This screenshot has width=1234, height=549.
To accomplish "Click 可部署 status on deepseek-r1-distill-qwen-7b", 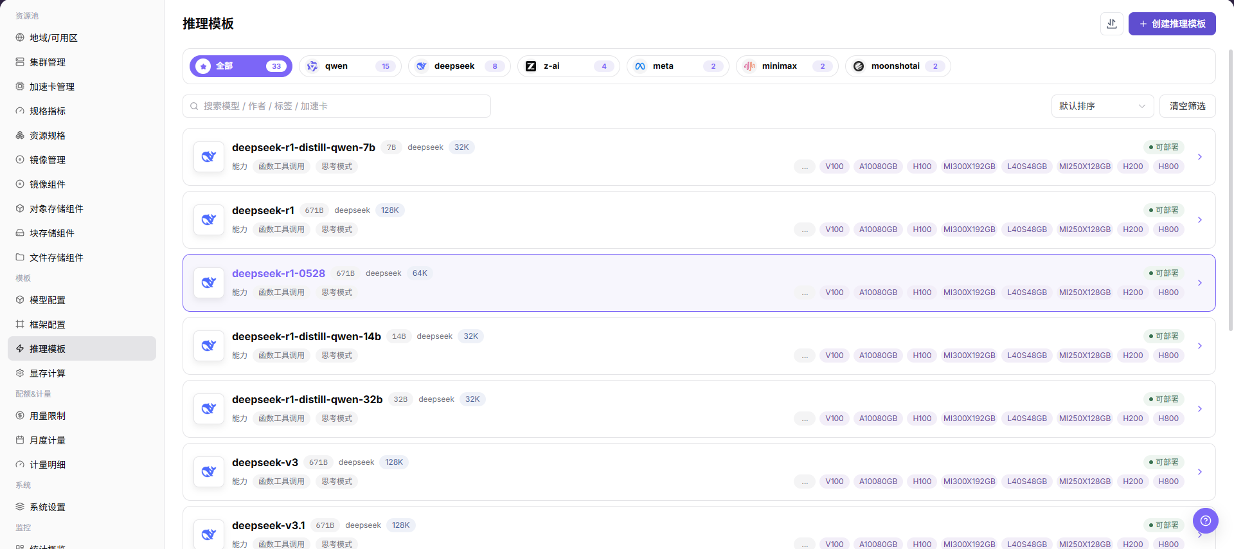I will tap(1164, 147).
